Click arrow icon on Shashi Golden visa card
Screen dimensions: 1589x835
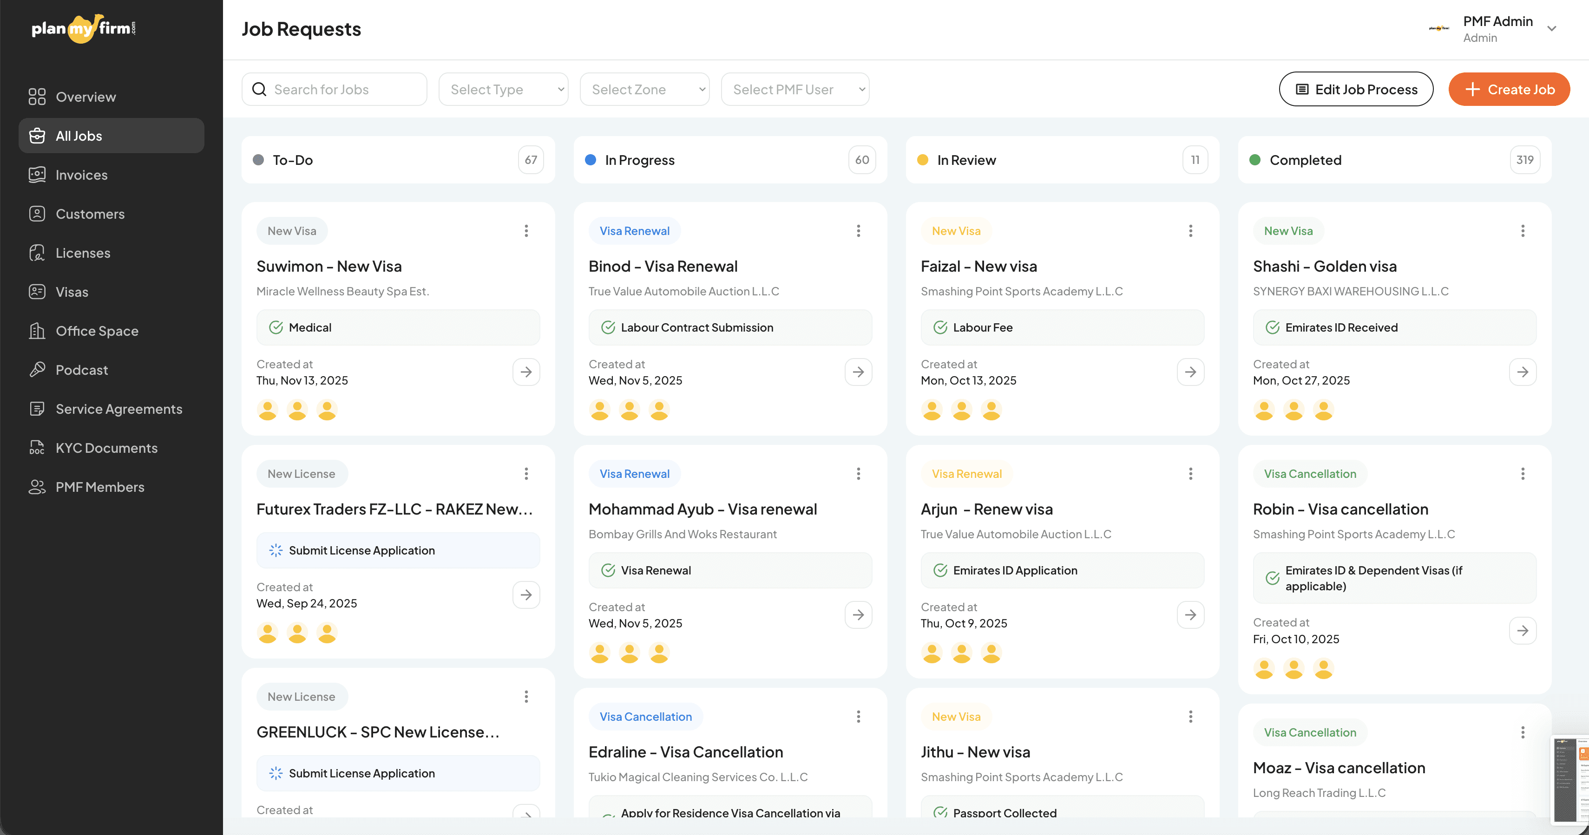1523,372
